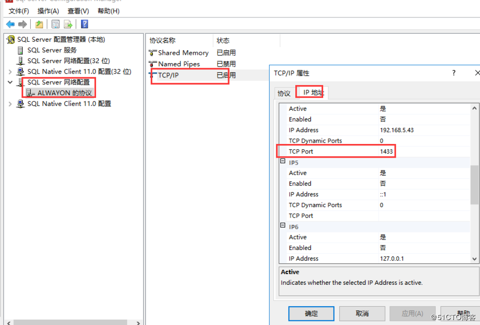Click the ALWAYON 的协议 node icon

pyautogui.click(x=30, y=93)
